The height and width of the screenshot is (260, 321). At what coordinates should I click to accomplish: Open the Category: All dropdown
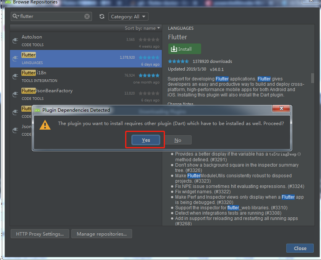tap(128, 16)
